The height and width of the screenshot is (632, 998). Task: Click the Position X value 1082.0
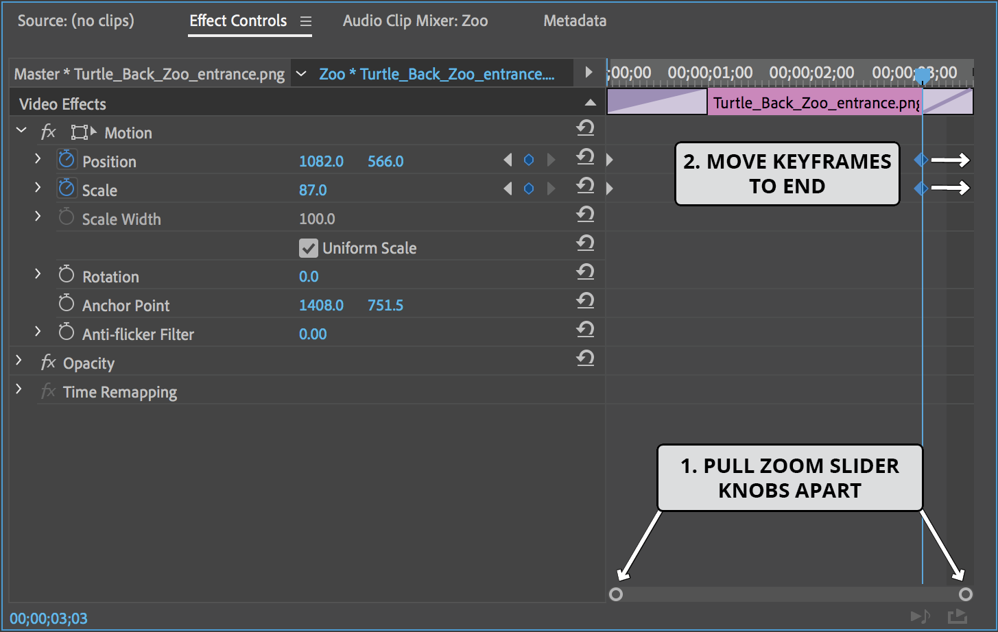pyautogui.click(x=321, y=162)
